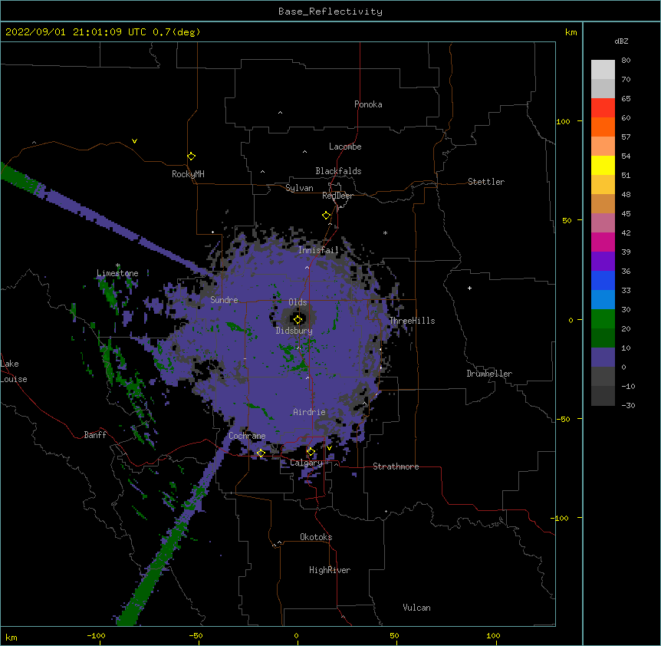The image size is (661, 646).
Task: Click the Cochrane city label
Action: pos(247,436)
